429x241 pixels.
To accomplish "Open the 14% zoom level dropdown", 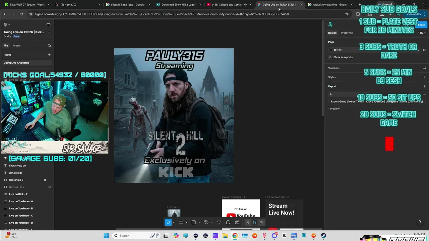I will pyautogui.click(x=422, y=33).
